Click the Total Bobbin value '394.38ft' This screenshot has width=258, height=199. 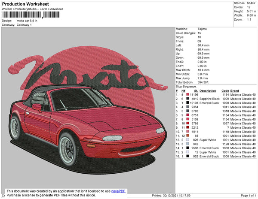(x=203, y=82)
